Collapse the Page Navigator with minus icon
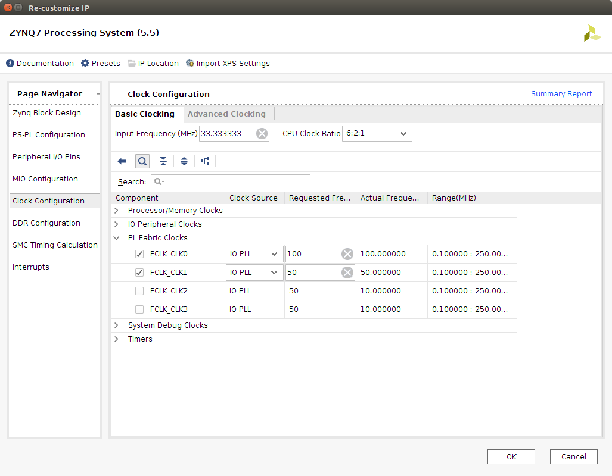 98,94
